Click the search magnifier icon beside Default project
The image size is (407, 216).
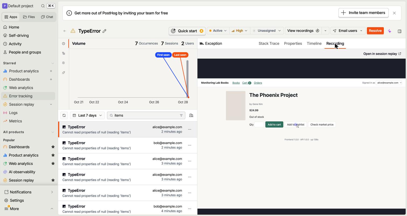coord(43,6)
